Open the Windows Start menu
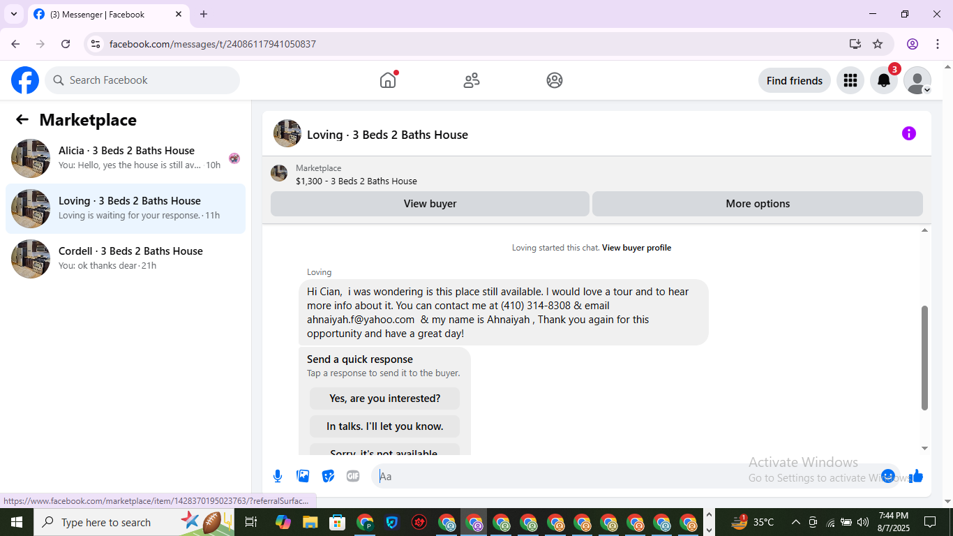Screen dimensions: 953x536 [17, 522]
